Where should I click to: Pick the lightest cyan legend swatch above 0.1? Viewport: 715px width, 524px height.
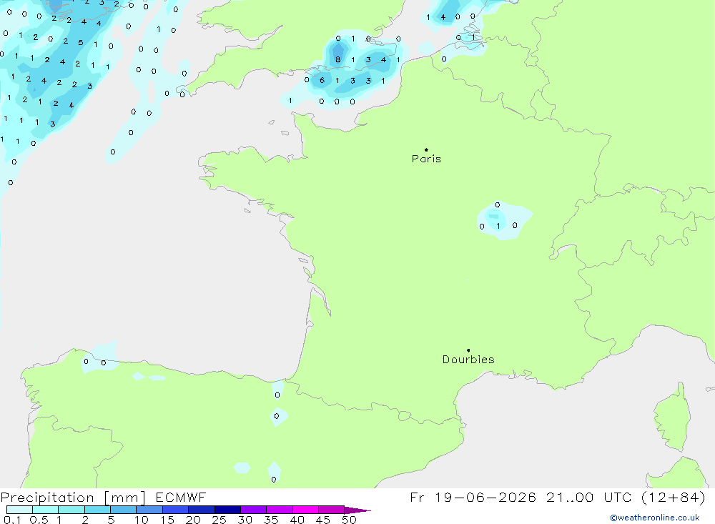(19, 510)
